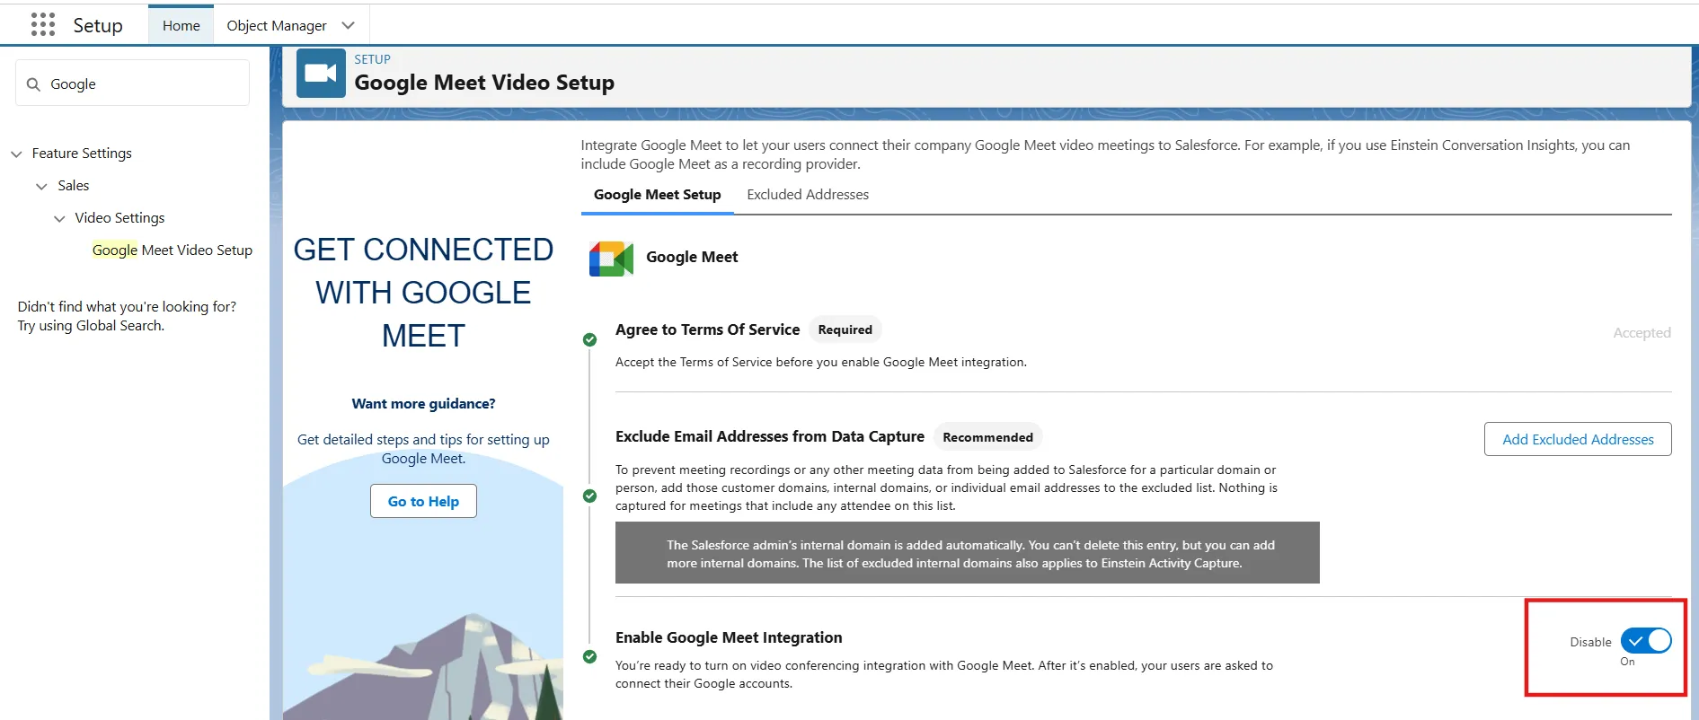Screen dimensions: 1699x720
Task: Click the Enable Integration step checkmark
Action: coord(589,656)
